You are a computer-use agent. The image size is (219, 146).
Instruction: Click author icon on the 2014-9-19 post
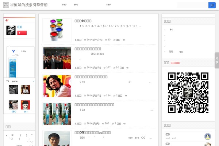(76, 68)
